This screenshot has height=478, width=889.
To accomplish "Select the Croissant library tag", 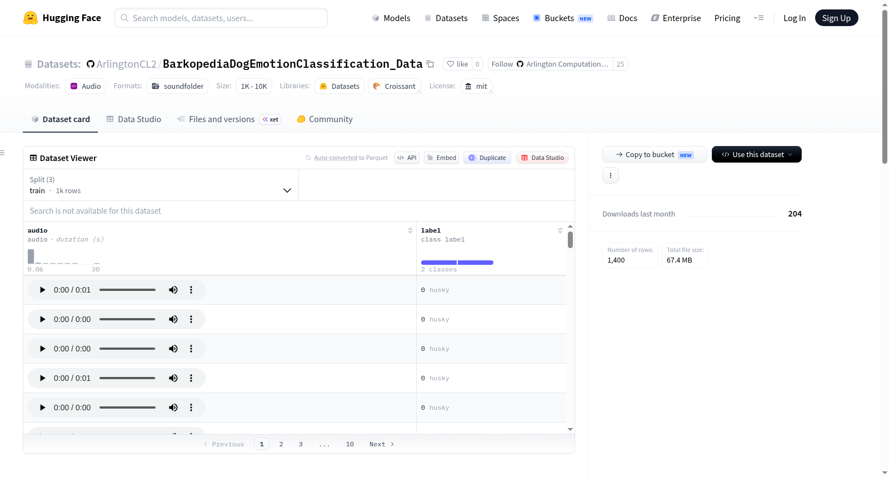I will [394, 86].
